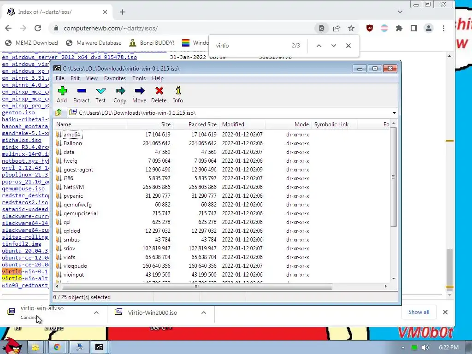The height and width of the screenshot is (354, 472).
Task: Select the Copy toolbar icon
Action: tap(120, 94)
